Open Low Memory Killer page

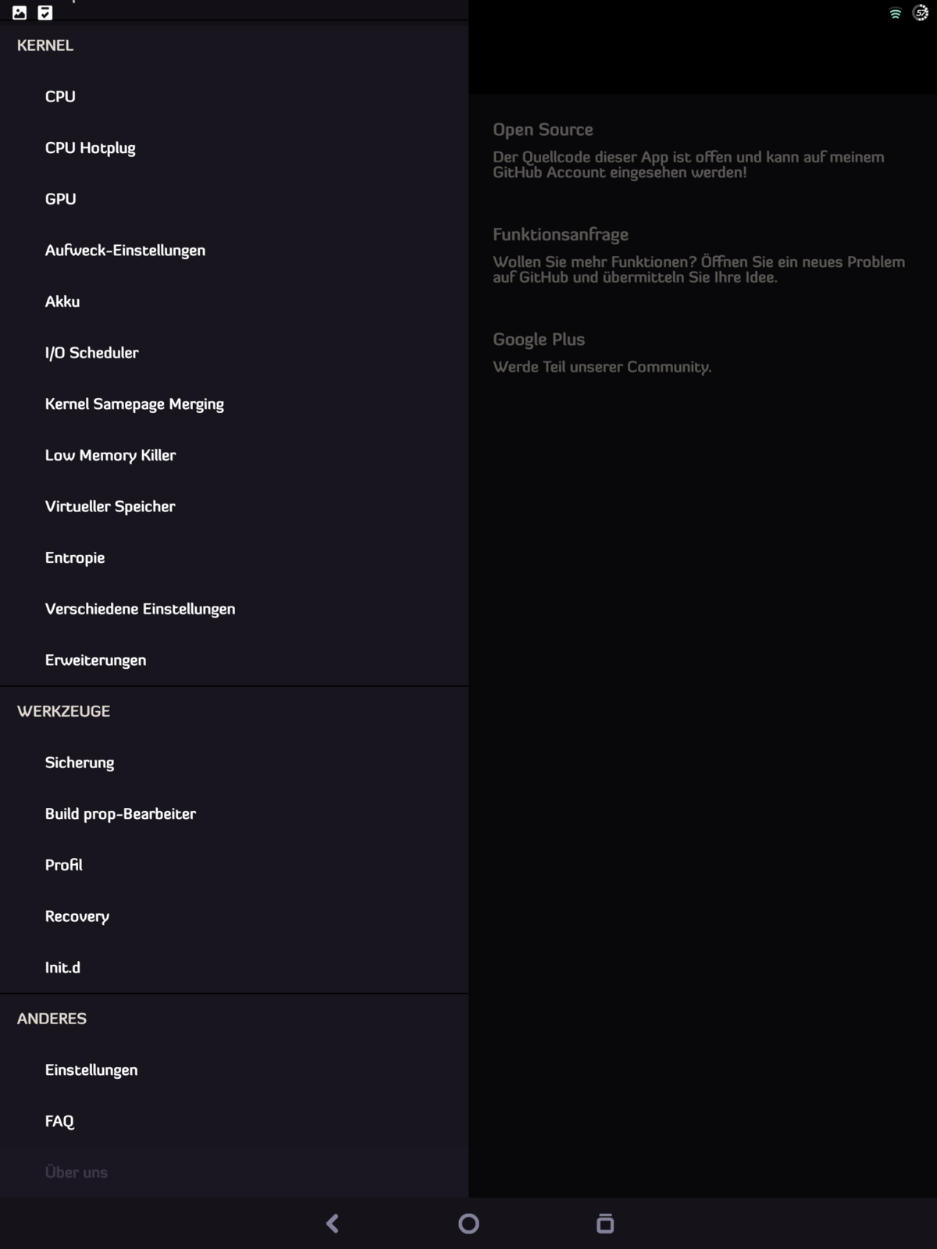coord(110,455)
